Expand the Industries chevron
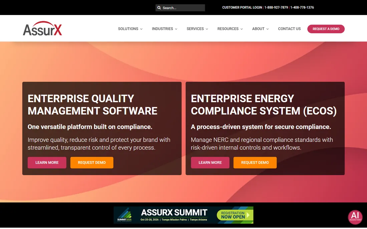Viewport: 367px width, 229px height. click(176, 29)
